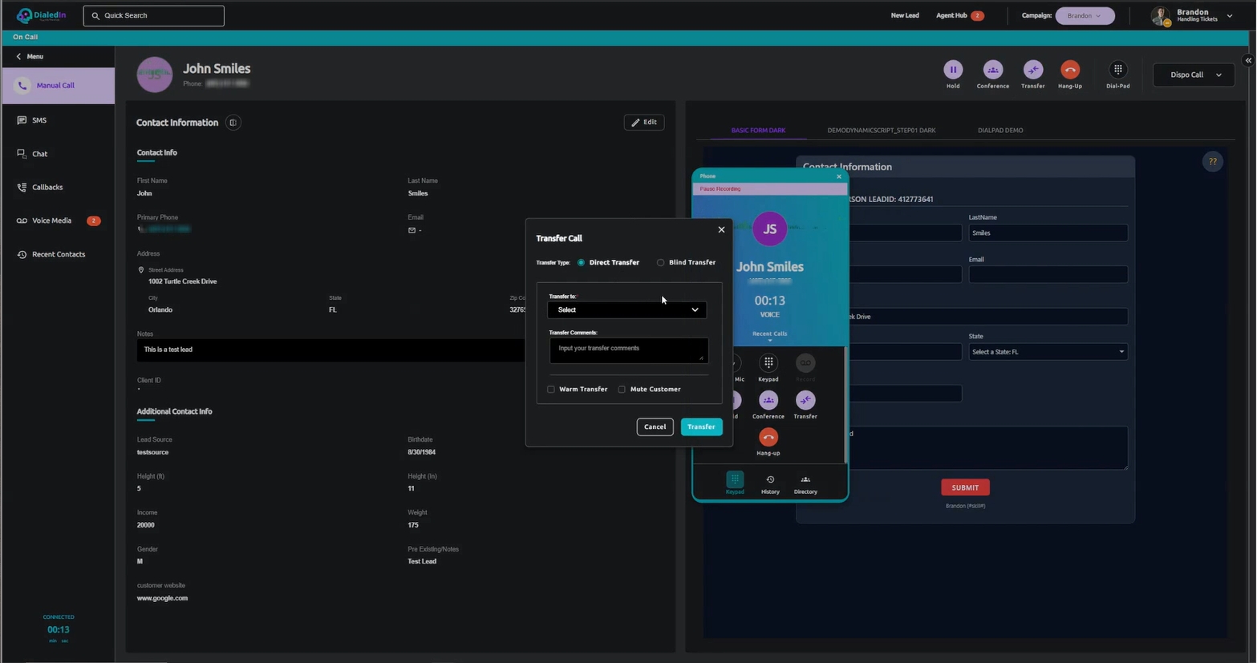Enable the Warm Transfer checkbox

551,390
